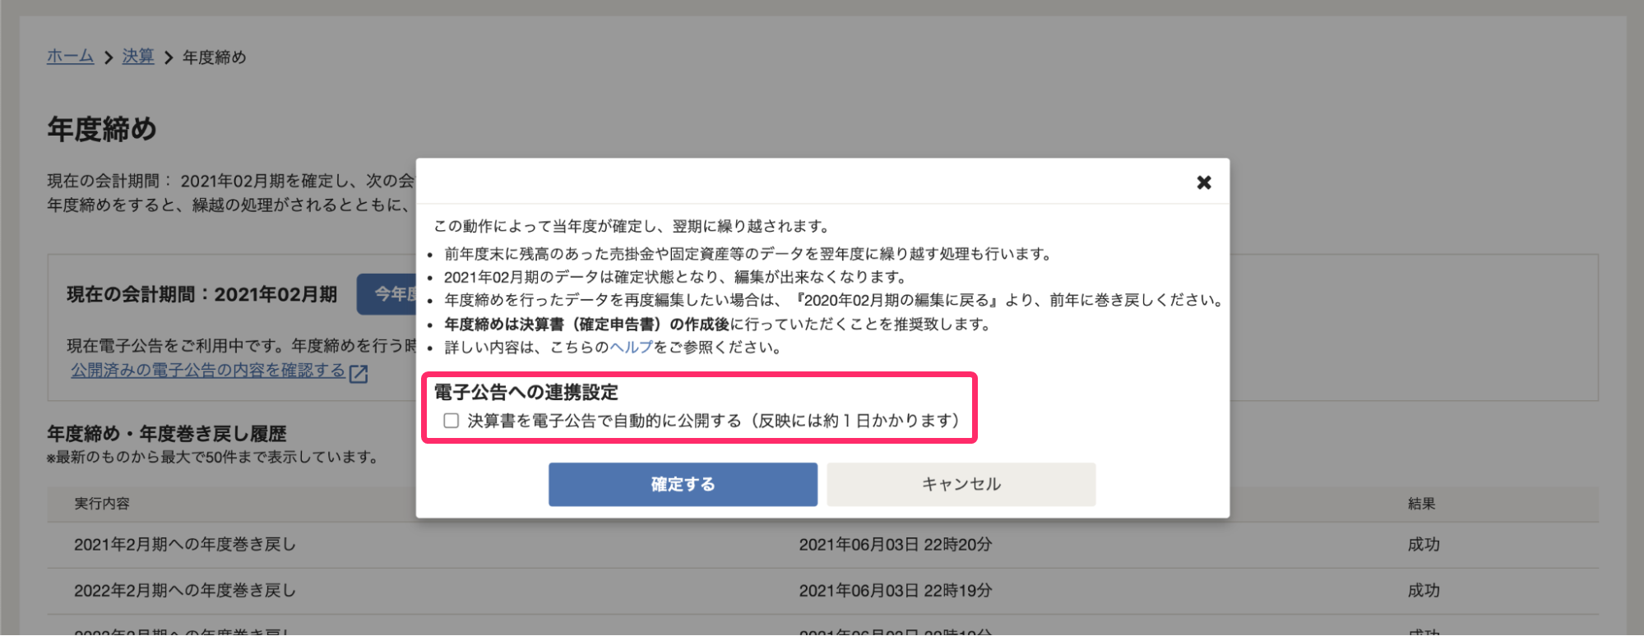Click the 電子公告への連携設定 heading in dialog
This screenshot has width=1644, height=636.
tap(526, 393)
